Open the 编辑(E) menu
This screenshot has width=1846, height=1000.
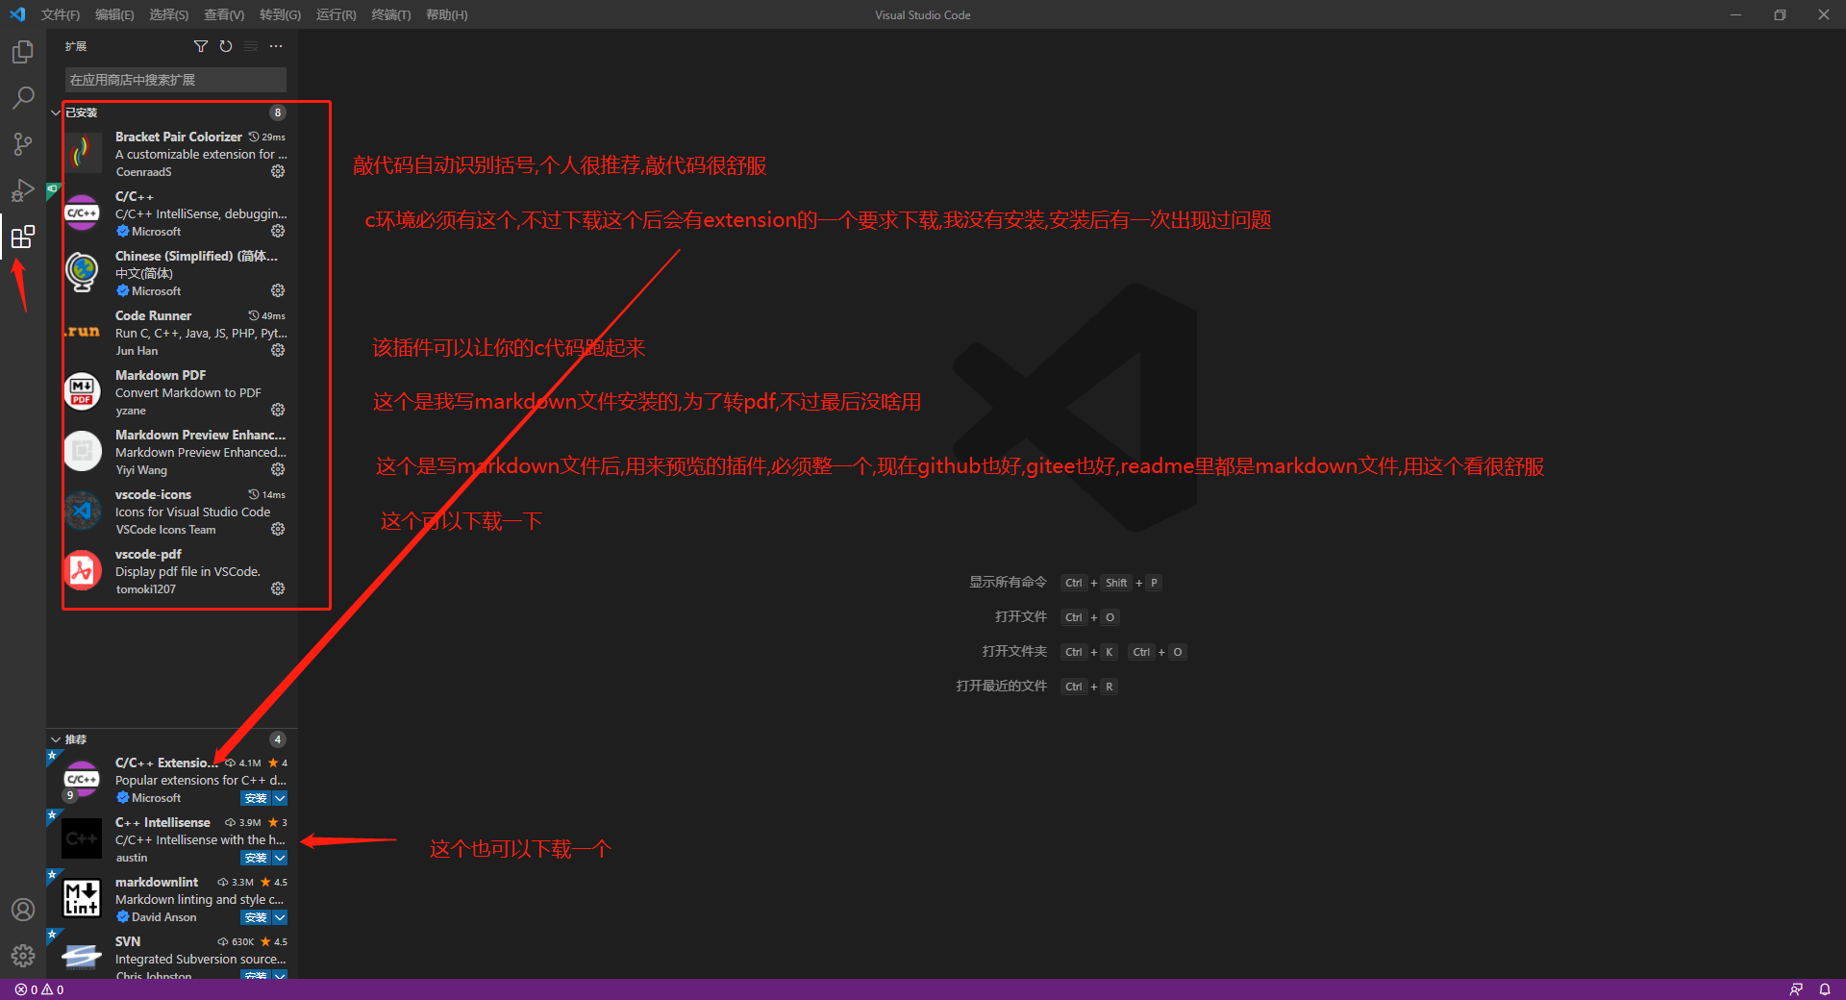[x=114, y=14]
